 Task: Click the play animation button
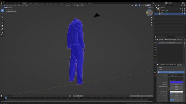[78, 96]
